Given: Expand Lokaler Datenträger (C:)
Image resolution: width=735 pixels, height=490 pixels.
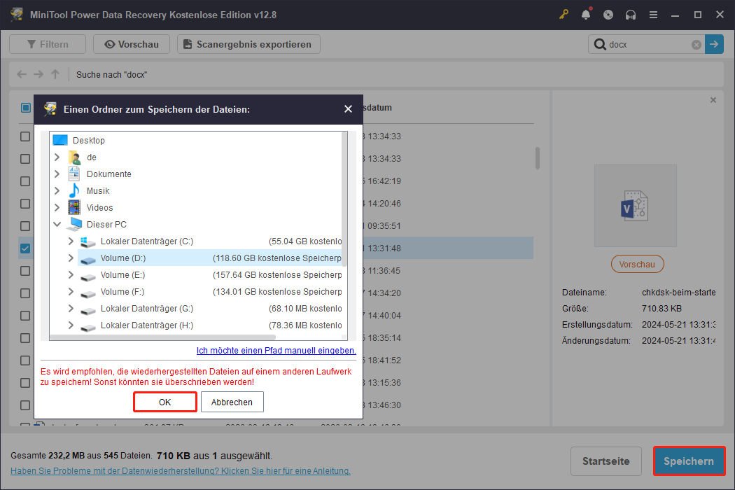Looking at the screenshot, I should tap(71, 241).
